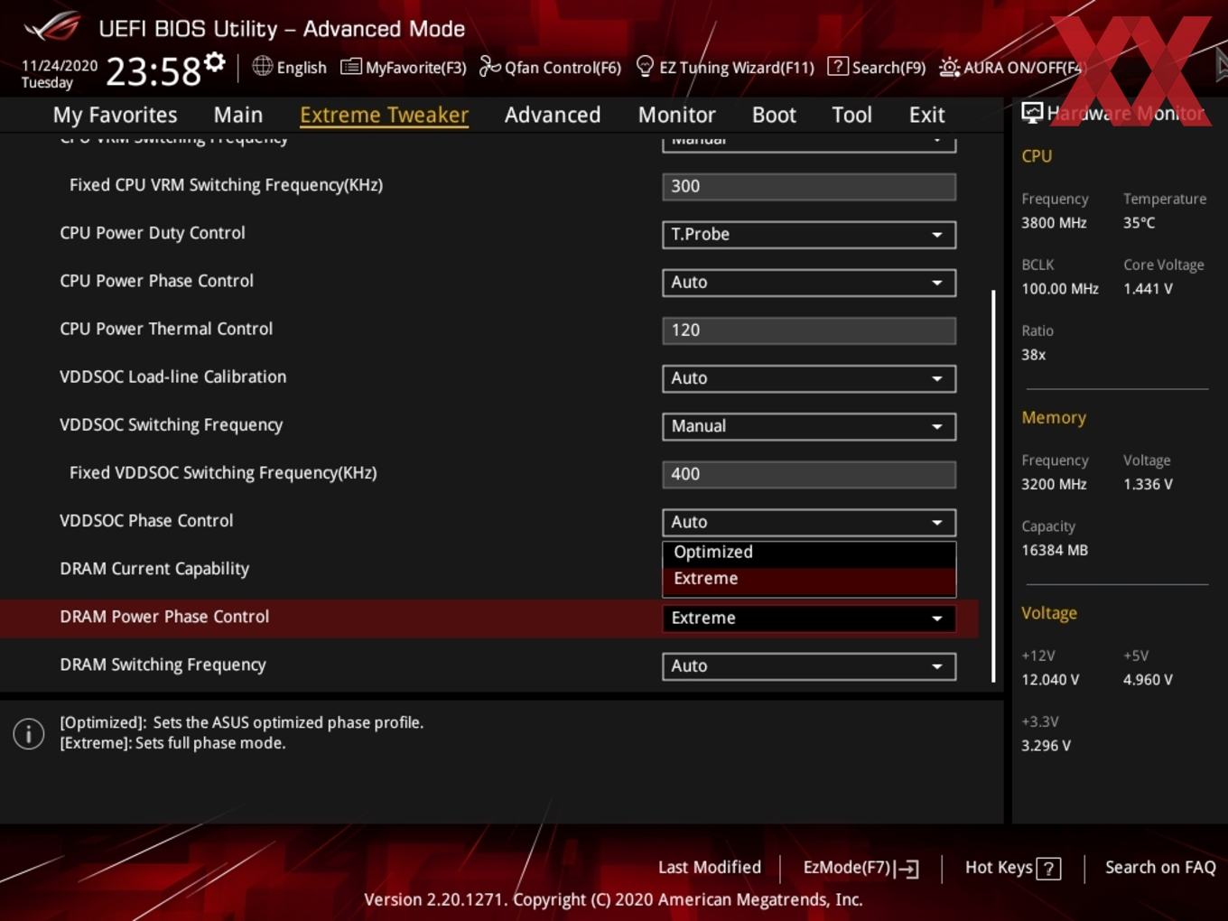Open VDDSOC Load-line Calibration dropdown
1228x921 pixels.
coord(809,377)
